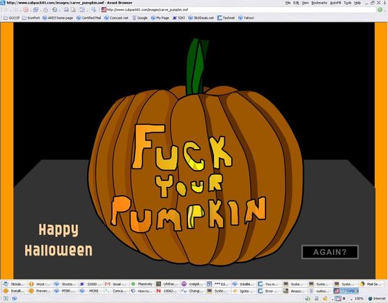Viewport: 388px width, 303px height.
Task: Switch to the Woot tab
Action: point(40,284)
